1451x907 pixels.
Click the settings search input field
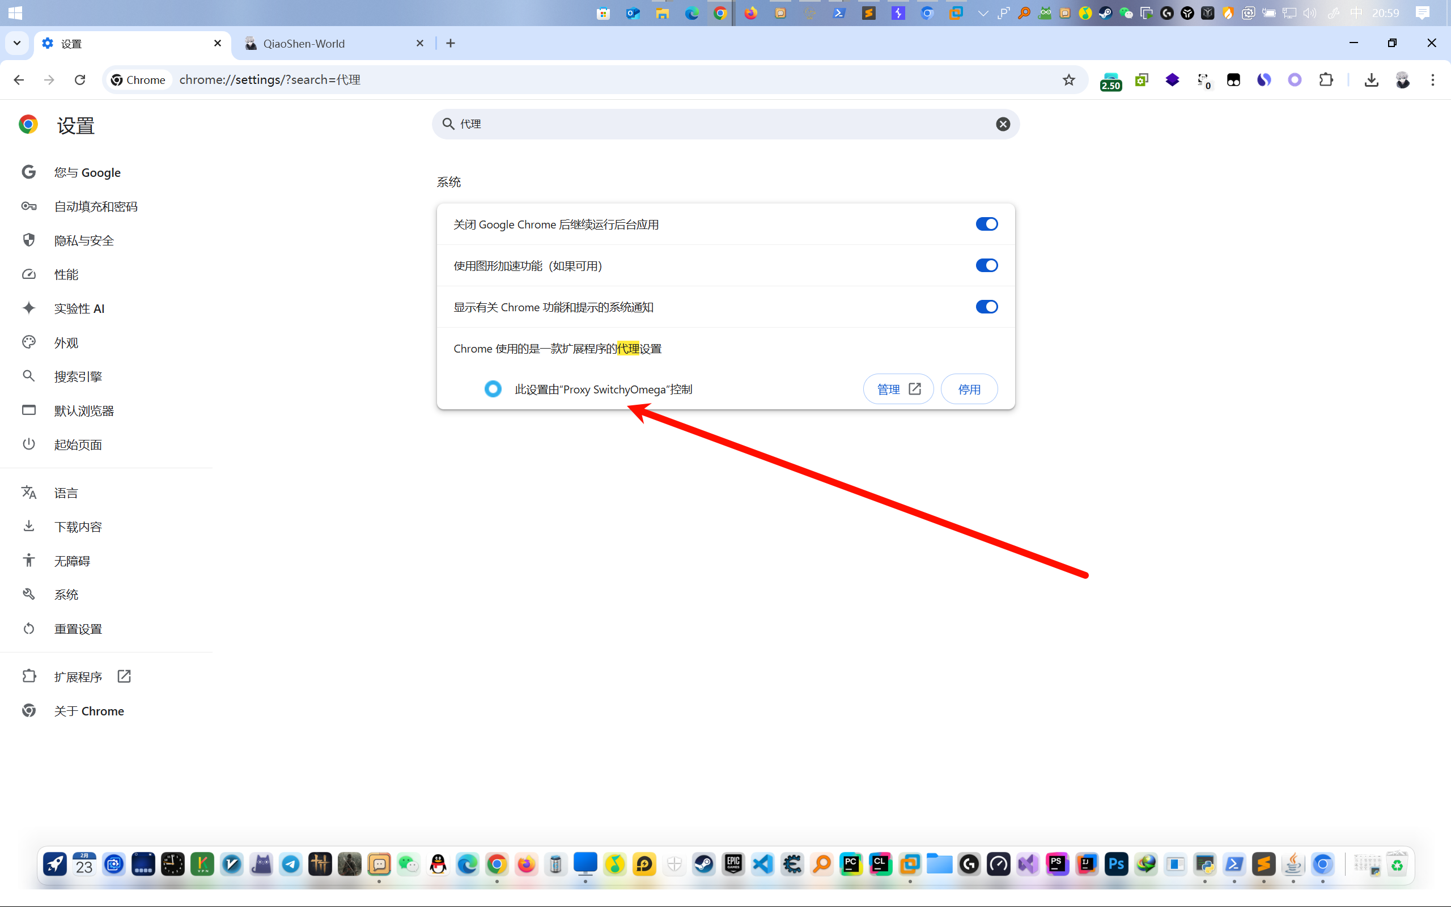719,124
